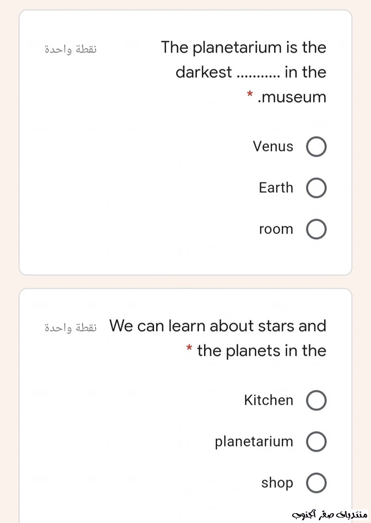
Task: Click the red asterisk beside '.museum'
Action: pyautogui.click(x=249, y=96)
